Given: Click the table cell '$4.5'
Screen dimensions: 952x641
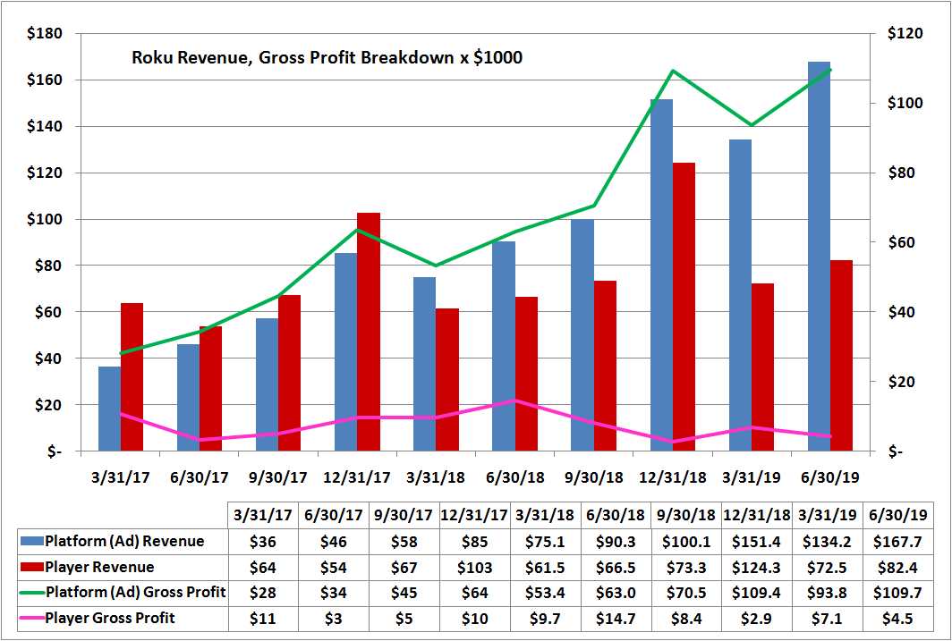Looking at the screenshot, I should [897, 619].
